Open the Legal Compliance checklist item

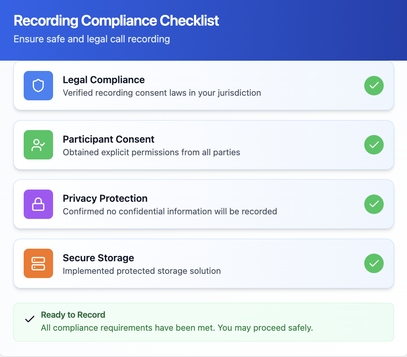coord(203,85)
